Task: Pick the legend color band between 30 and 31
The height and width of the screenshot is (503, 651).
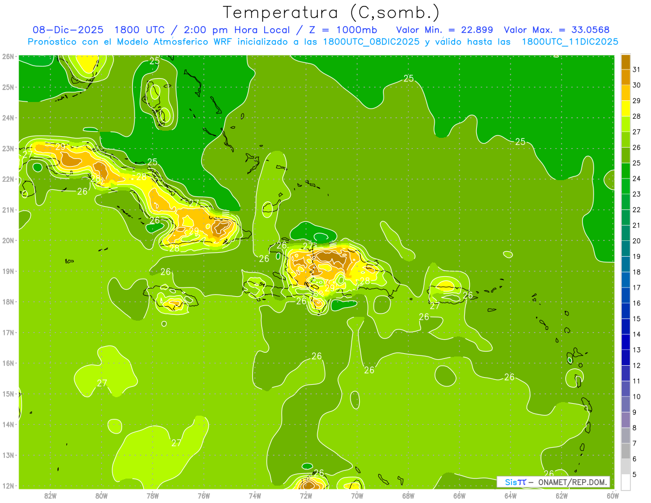Action: click(626, 78)
